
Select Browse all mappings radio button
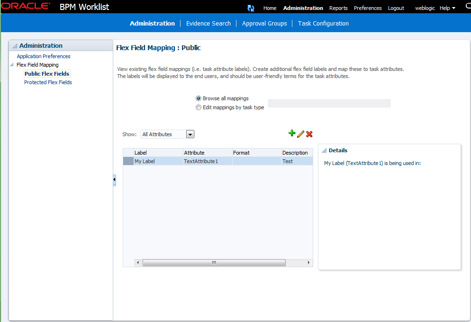tap(198, 98)
